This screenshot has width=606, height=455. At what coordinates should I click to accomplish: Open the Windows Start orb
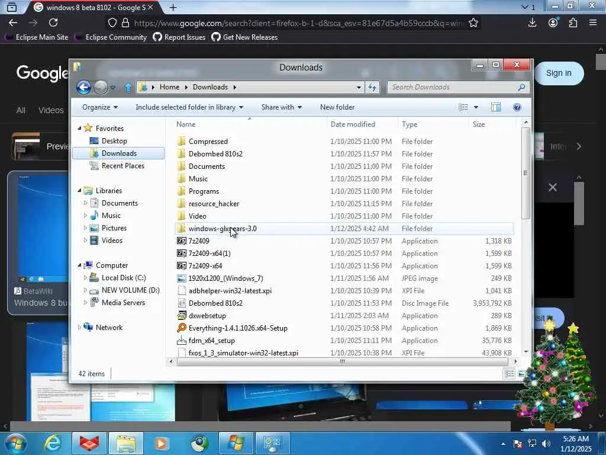coord(15,443)
